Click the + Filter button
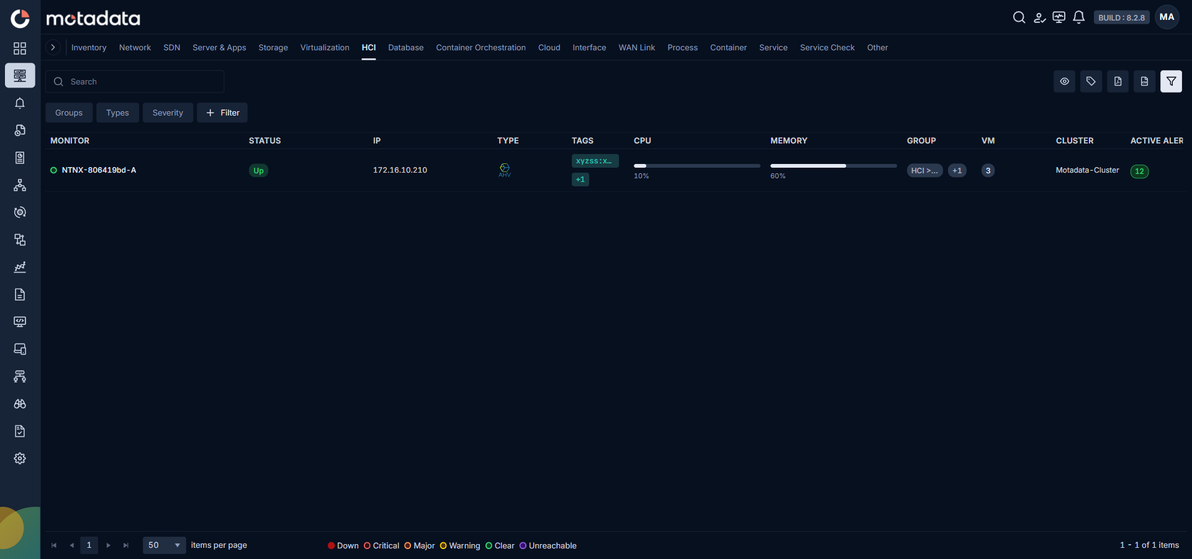Screen dimensions: 1192x559 pos(222,112)
